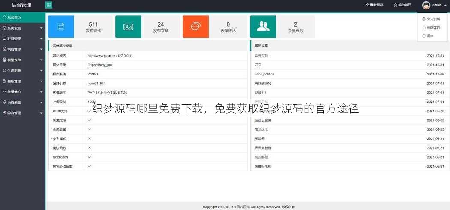Expand the 内容采集 arrow

pyautogui.click(x=41, y=102)
